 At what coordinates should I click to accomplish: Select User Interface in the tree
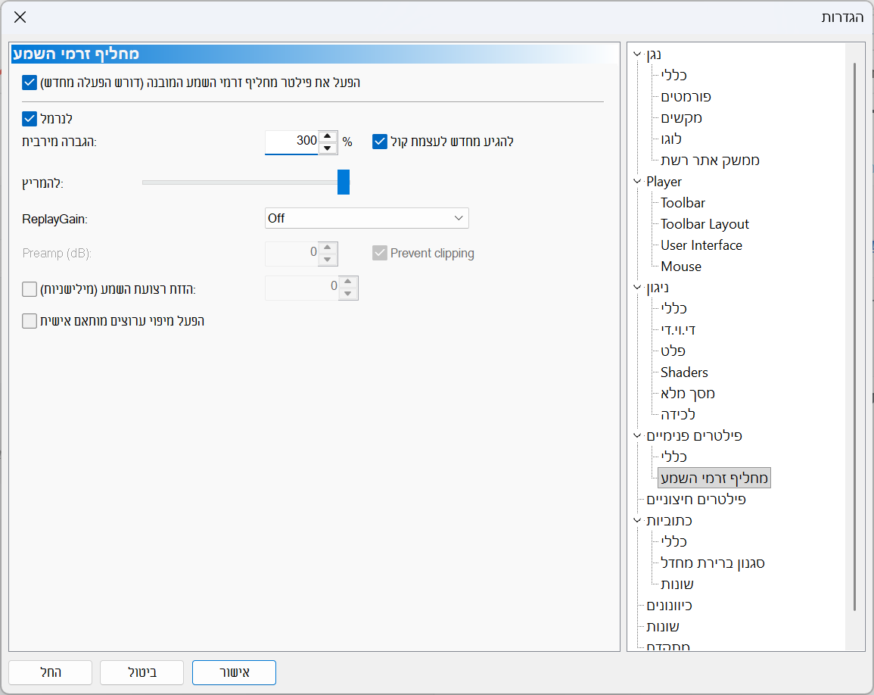[x=701, y=245]
